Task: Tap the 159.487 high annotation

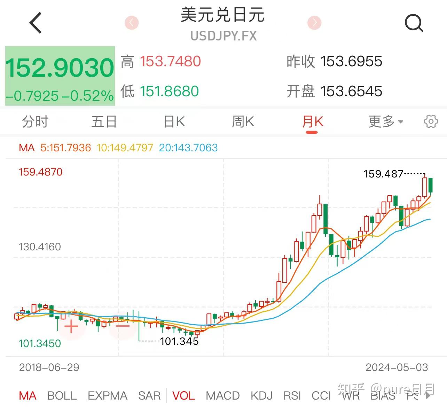Action: point(383,174)
